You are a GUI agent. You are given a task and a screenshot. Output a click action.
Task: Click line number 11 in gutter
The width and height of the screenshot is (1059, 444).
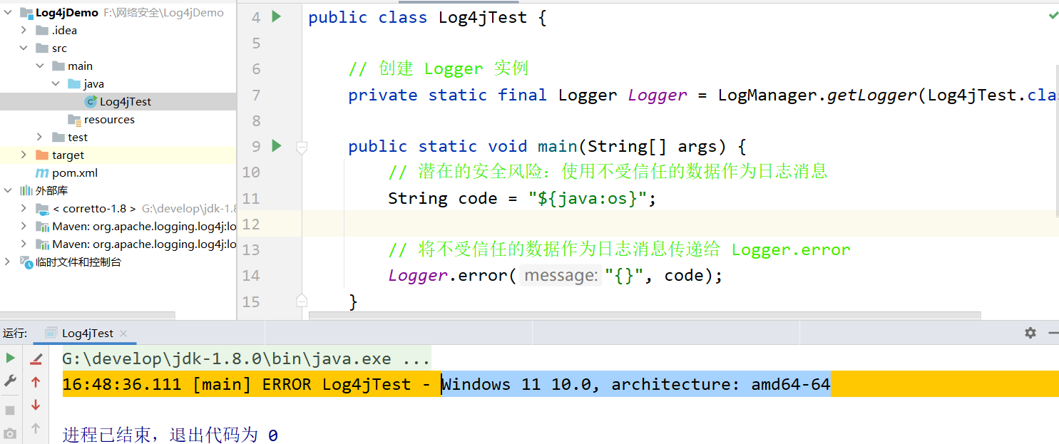(251, 198)
